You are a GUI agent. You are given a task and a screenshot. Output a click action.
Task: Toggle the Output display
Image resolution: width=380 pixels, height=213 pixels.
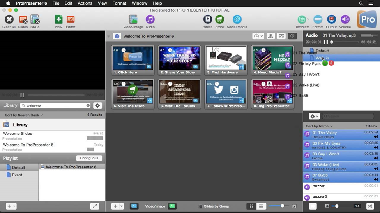click(331, 19)
